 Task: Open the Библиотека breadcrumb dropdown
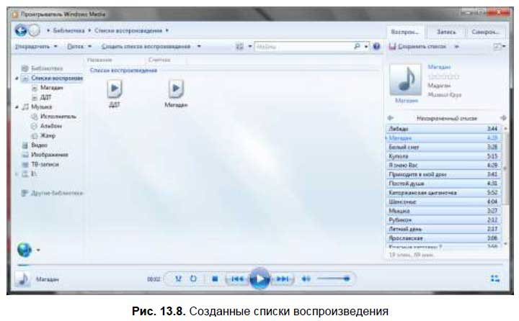pyautogui.click(x=89, y=30)
